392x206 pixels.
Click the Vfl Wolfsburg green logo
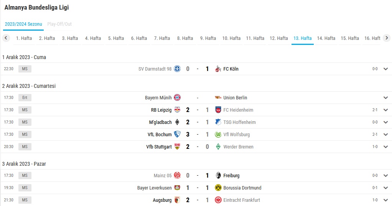point(218,135)
